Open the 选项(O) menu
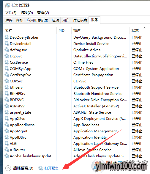This screenshot has width=150, height=174. click(27, 13)
